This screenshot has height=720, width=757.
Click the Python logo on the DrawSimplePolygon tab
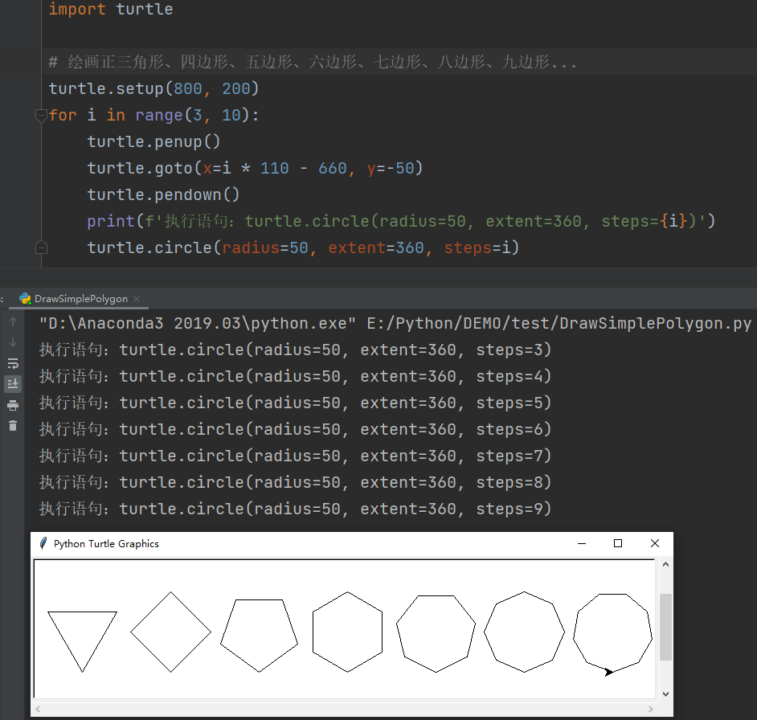pyautogui.click(x=24, y=297)
